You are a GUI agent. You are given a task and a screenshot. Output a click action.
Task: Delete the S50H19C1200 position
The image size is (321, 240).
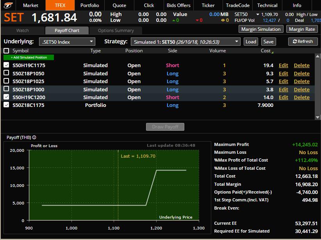pos(301,97)
